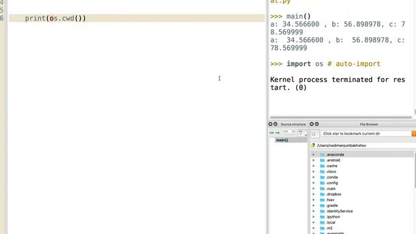The image size is (416, 234).
Task: Click the 'Kernel process terminated' message
Action: tap(337, 84)
